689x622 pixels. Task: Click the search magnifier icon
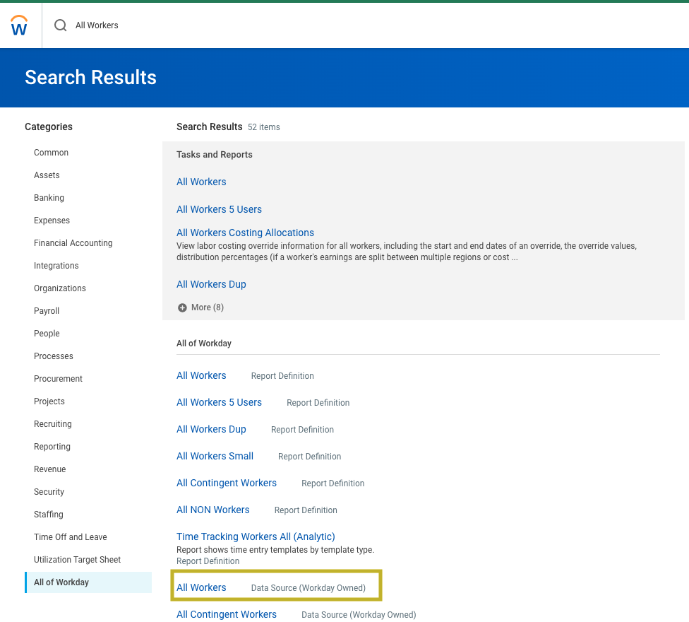coord(61,25)
